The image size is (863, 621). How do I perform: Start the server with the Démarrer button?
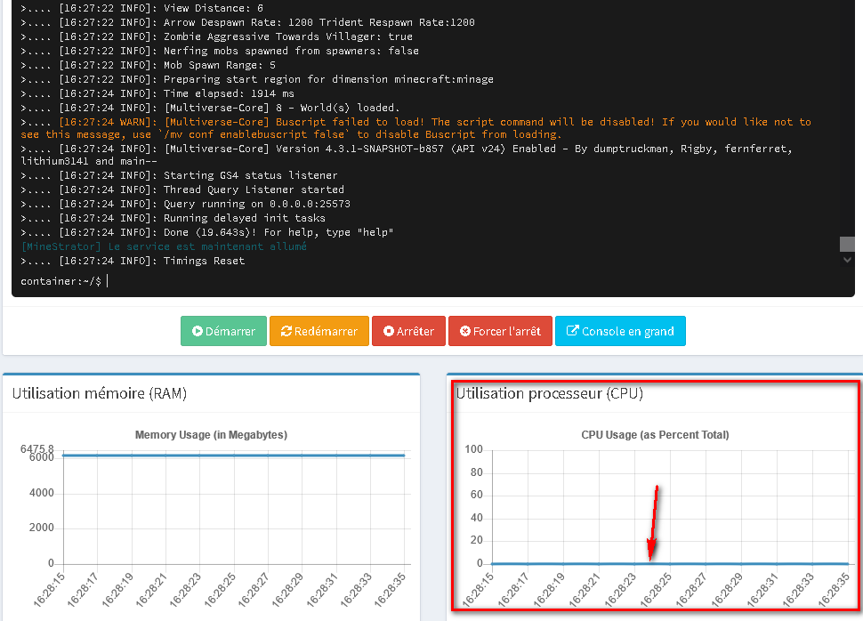click(223, 330)
